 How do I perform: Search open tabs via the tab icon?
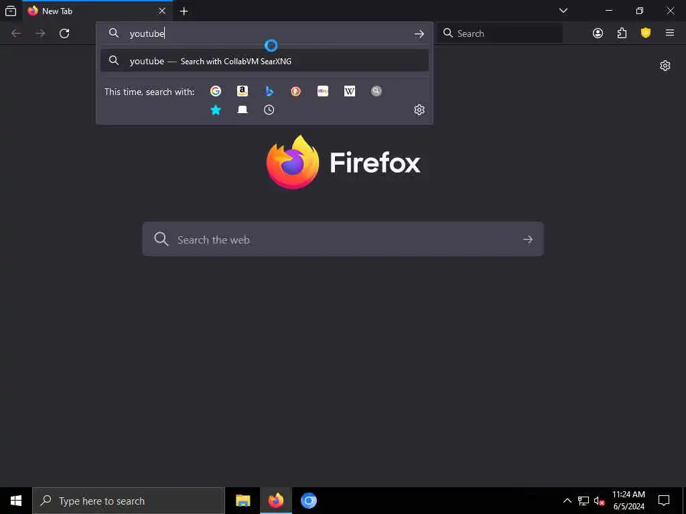[243, 110]
